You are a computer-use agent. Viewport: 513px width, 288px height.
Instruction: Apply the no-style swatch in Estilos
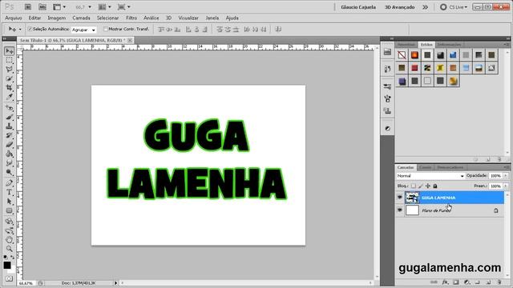click(x=402, y=55)
